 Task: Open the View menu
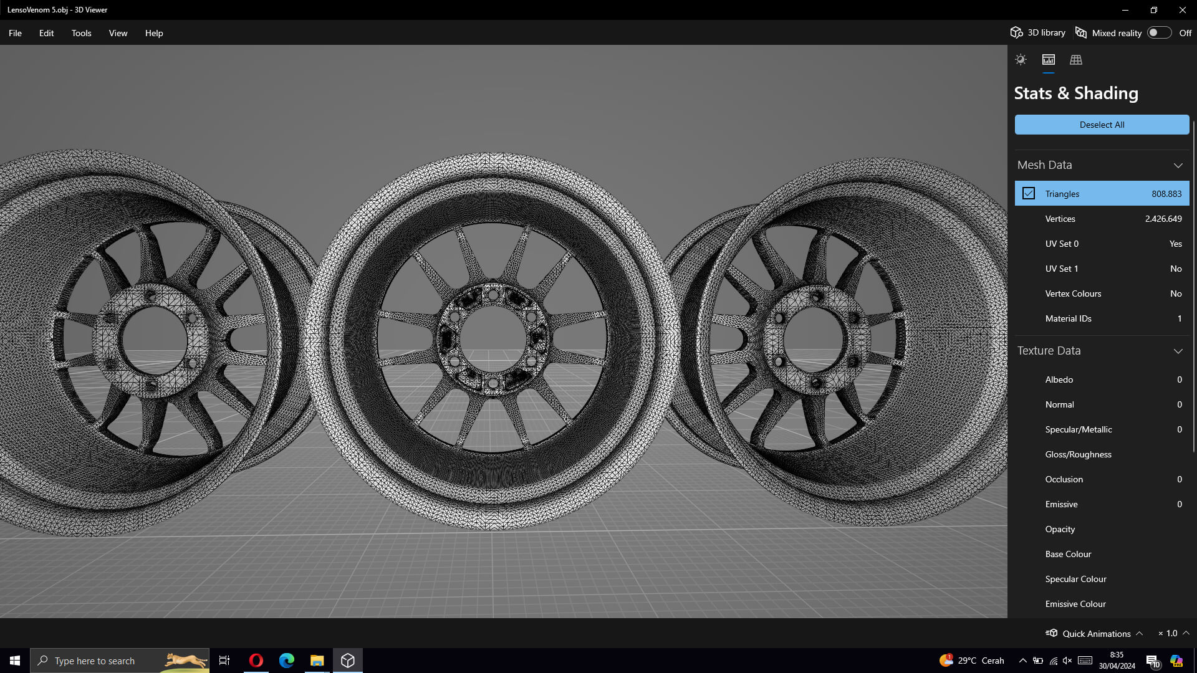point(118,33)
